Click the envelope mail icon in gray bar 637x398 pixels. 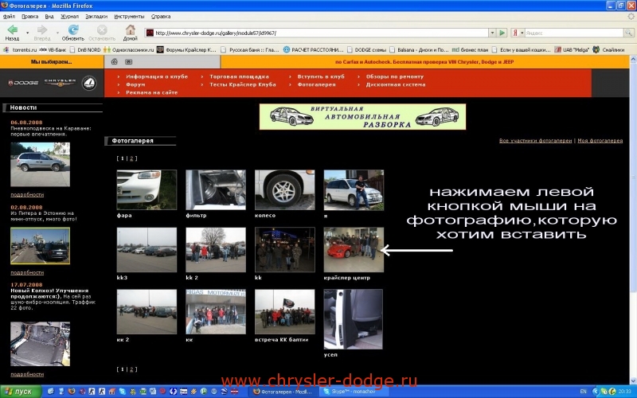(128, 62)
